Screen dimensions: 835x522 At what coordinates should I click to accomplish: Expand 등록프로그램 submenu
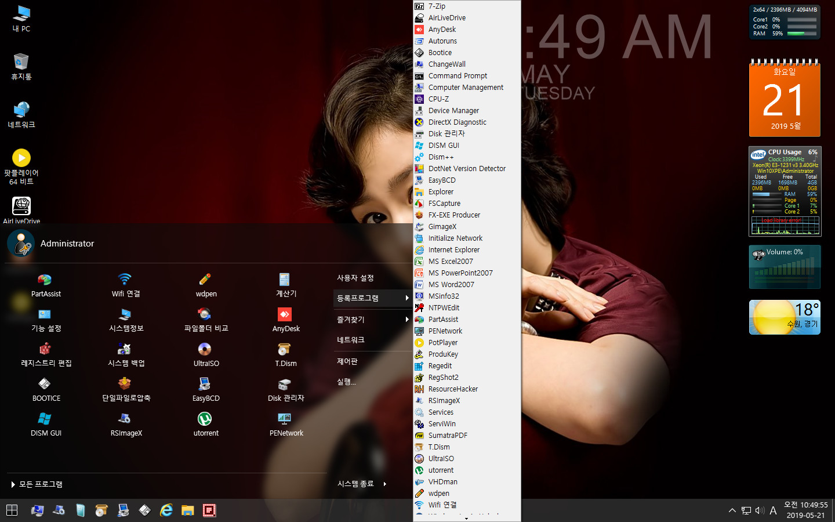pos(372,298)
